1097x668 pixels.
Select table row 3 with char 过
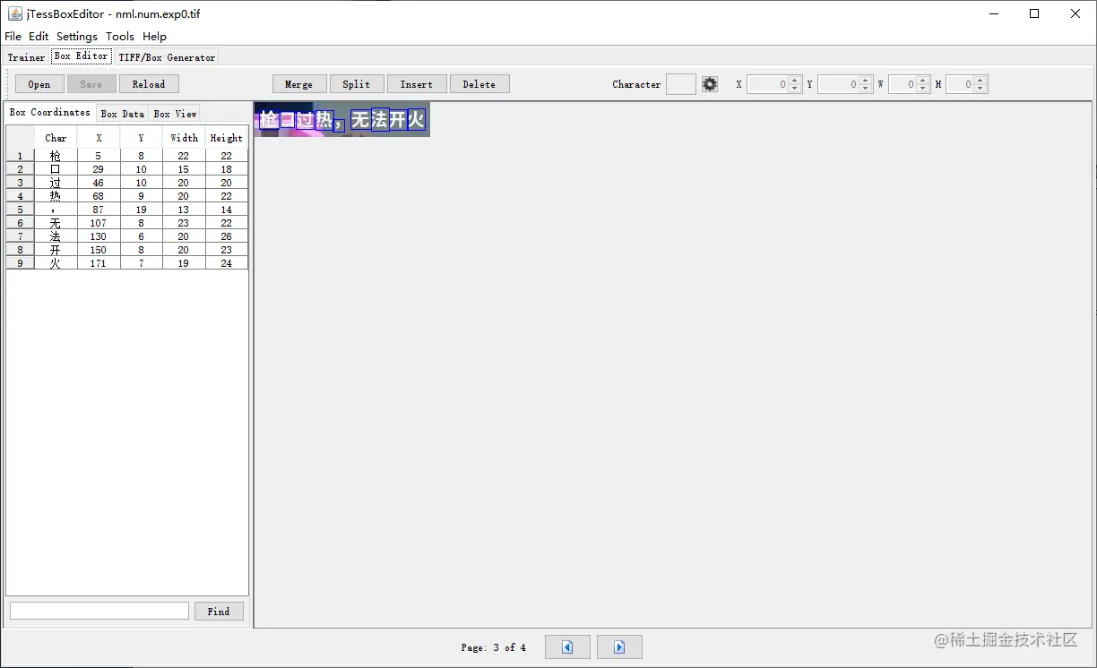coord(127,183)
